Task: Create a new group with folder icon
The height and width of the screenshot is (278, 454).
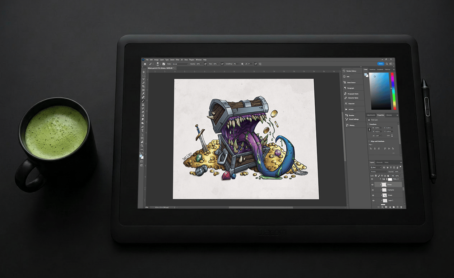Action: tap(394, 207)
